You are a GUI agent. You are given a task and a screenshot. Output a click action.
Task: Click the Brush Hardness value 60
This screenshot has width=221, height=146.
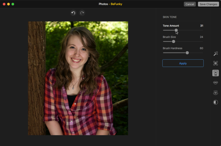click(x=202, y=48)
